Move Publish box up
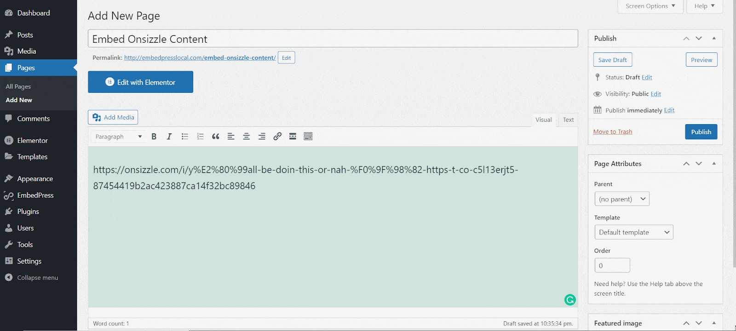Image resolution: width=736 pixels, height=331 pixels. 686,39
